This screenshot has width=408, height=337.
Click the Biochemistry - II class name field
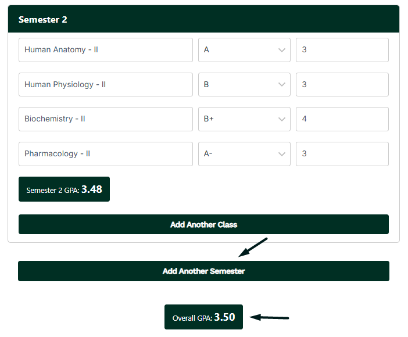tap(105, 119)
